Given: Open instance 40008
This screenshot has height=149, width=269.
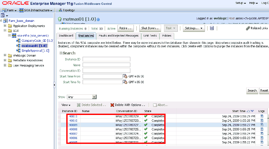Looking at the screenshot, I should (73, 129).
